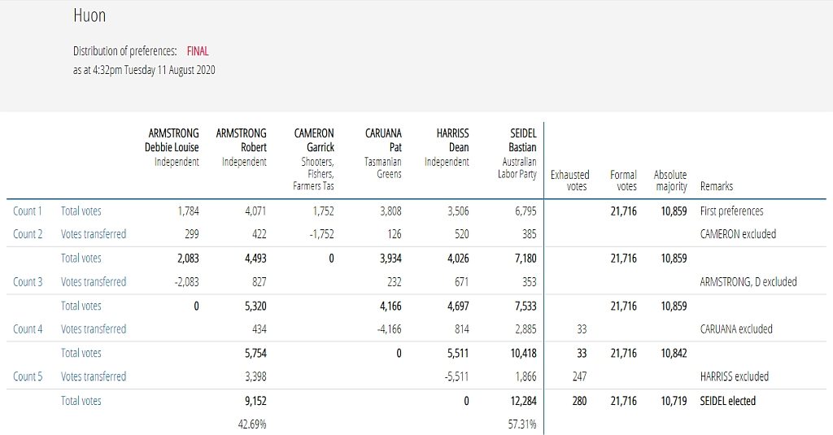
Task: Click the Huon page heading
Action: (x=89, y=15)
